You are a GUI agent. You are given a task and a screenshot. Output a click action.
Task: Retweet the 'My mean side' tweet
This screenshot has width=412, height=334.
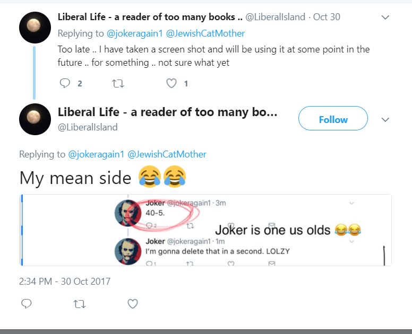click(79, 304)
